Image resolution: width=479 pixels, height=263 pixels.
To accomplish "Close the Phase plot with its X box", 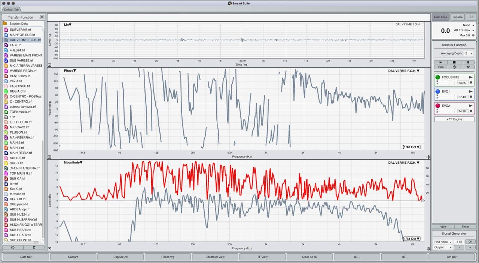I will point(49,157).
